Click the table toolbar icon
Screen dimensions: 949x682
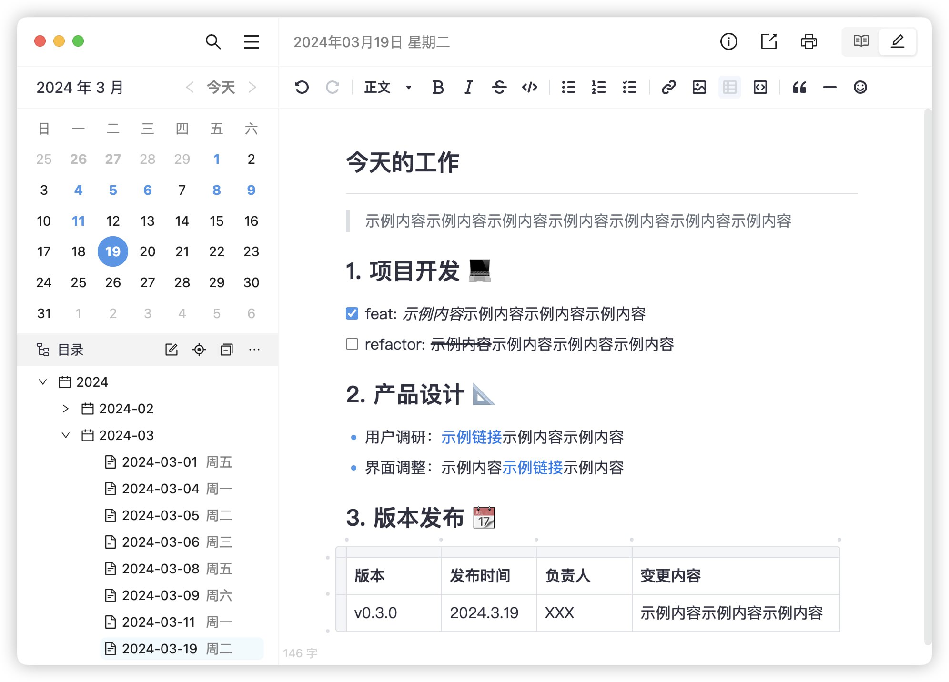point(729,87)
